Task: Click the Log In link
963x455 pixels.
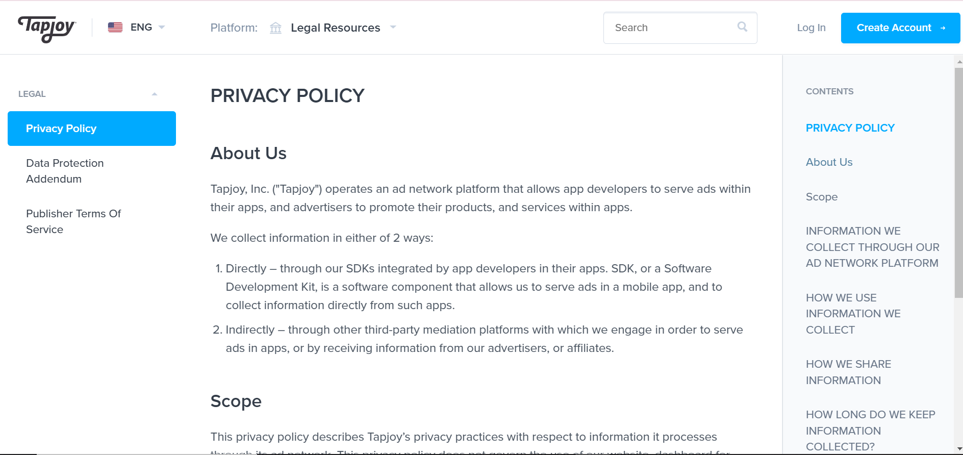Action: (811, 28)
